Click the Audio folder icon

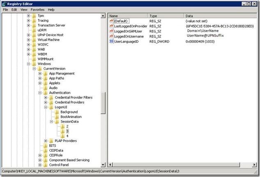click(x=46, y=88)
